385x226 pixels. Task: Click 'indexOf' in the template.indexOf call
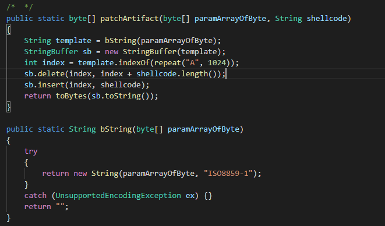(134, 63)
